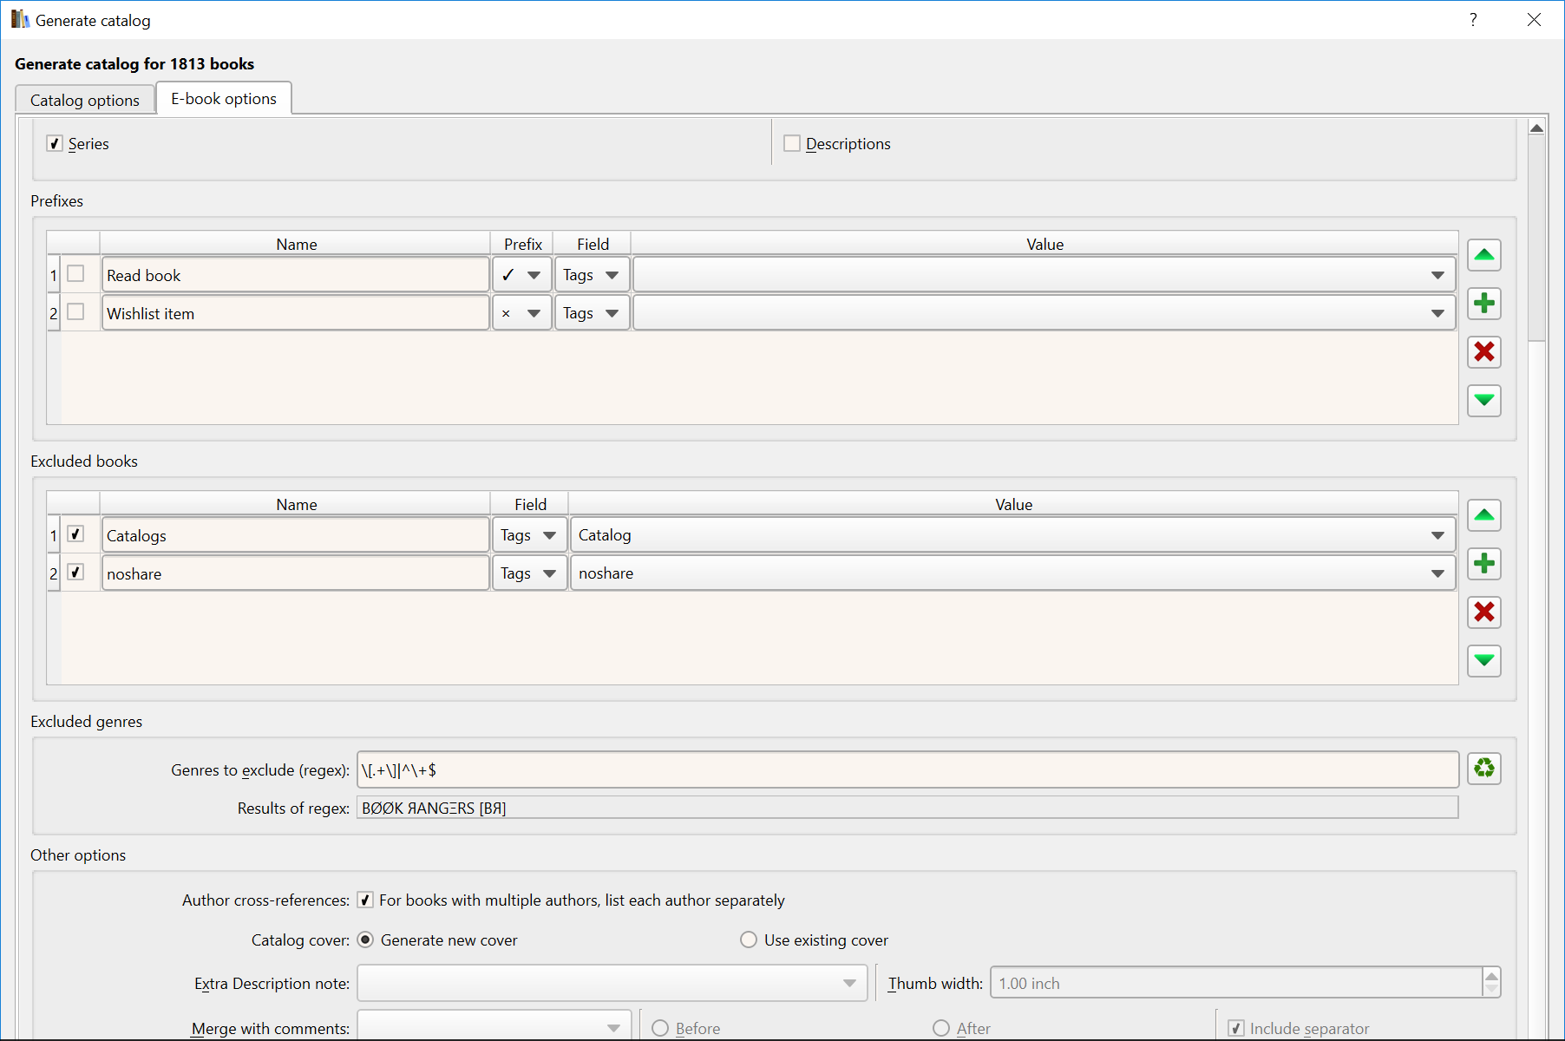The height and width of the screenshot is (1041, 1565).
Task: Select the E-book options tab
Action: click(224, 99)
